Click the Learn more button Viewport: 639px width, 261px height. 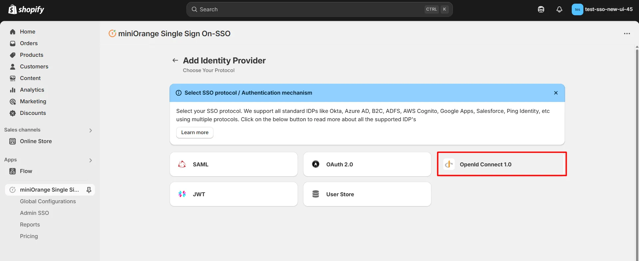point(195,132)
